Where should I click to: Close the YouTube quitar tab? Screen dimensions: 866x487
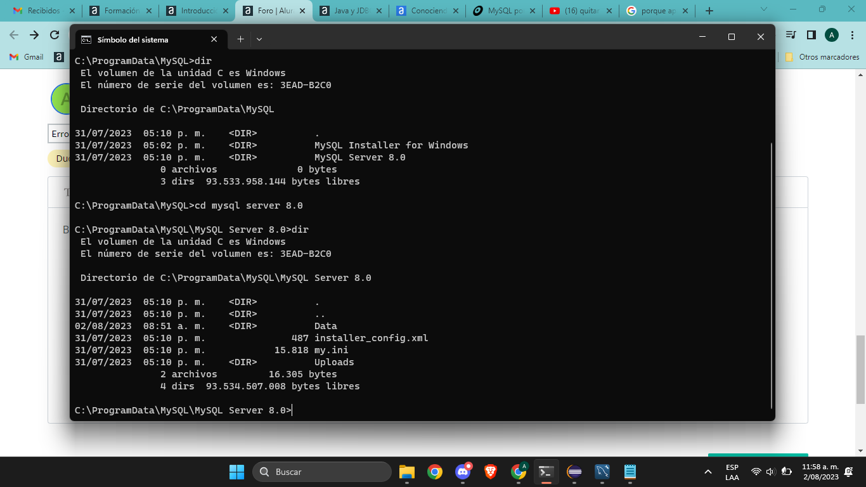609,11
